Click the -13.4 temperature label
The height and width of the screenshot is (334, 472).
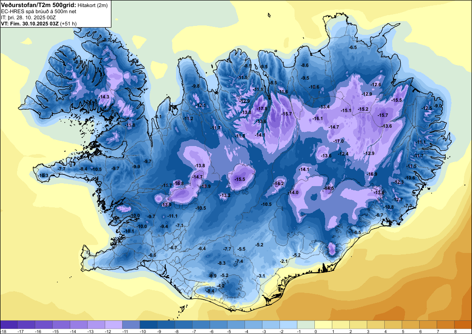(x=325, y=107)
